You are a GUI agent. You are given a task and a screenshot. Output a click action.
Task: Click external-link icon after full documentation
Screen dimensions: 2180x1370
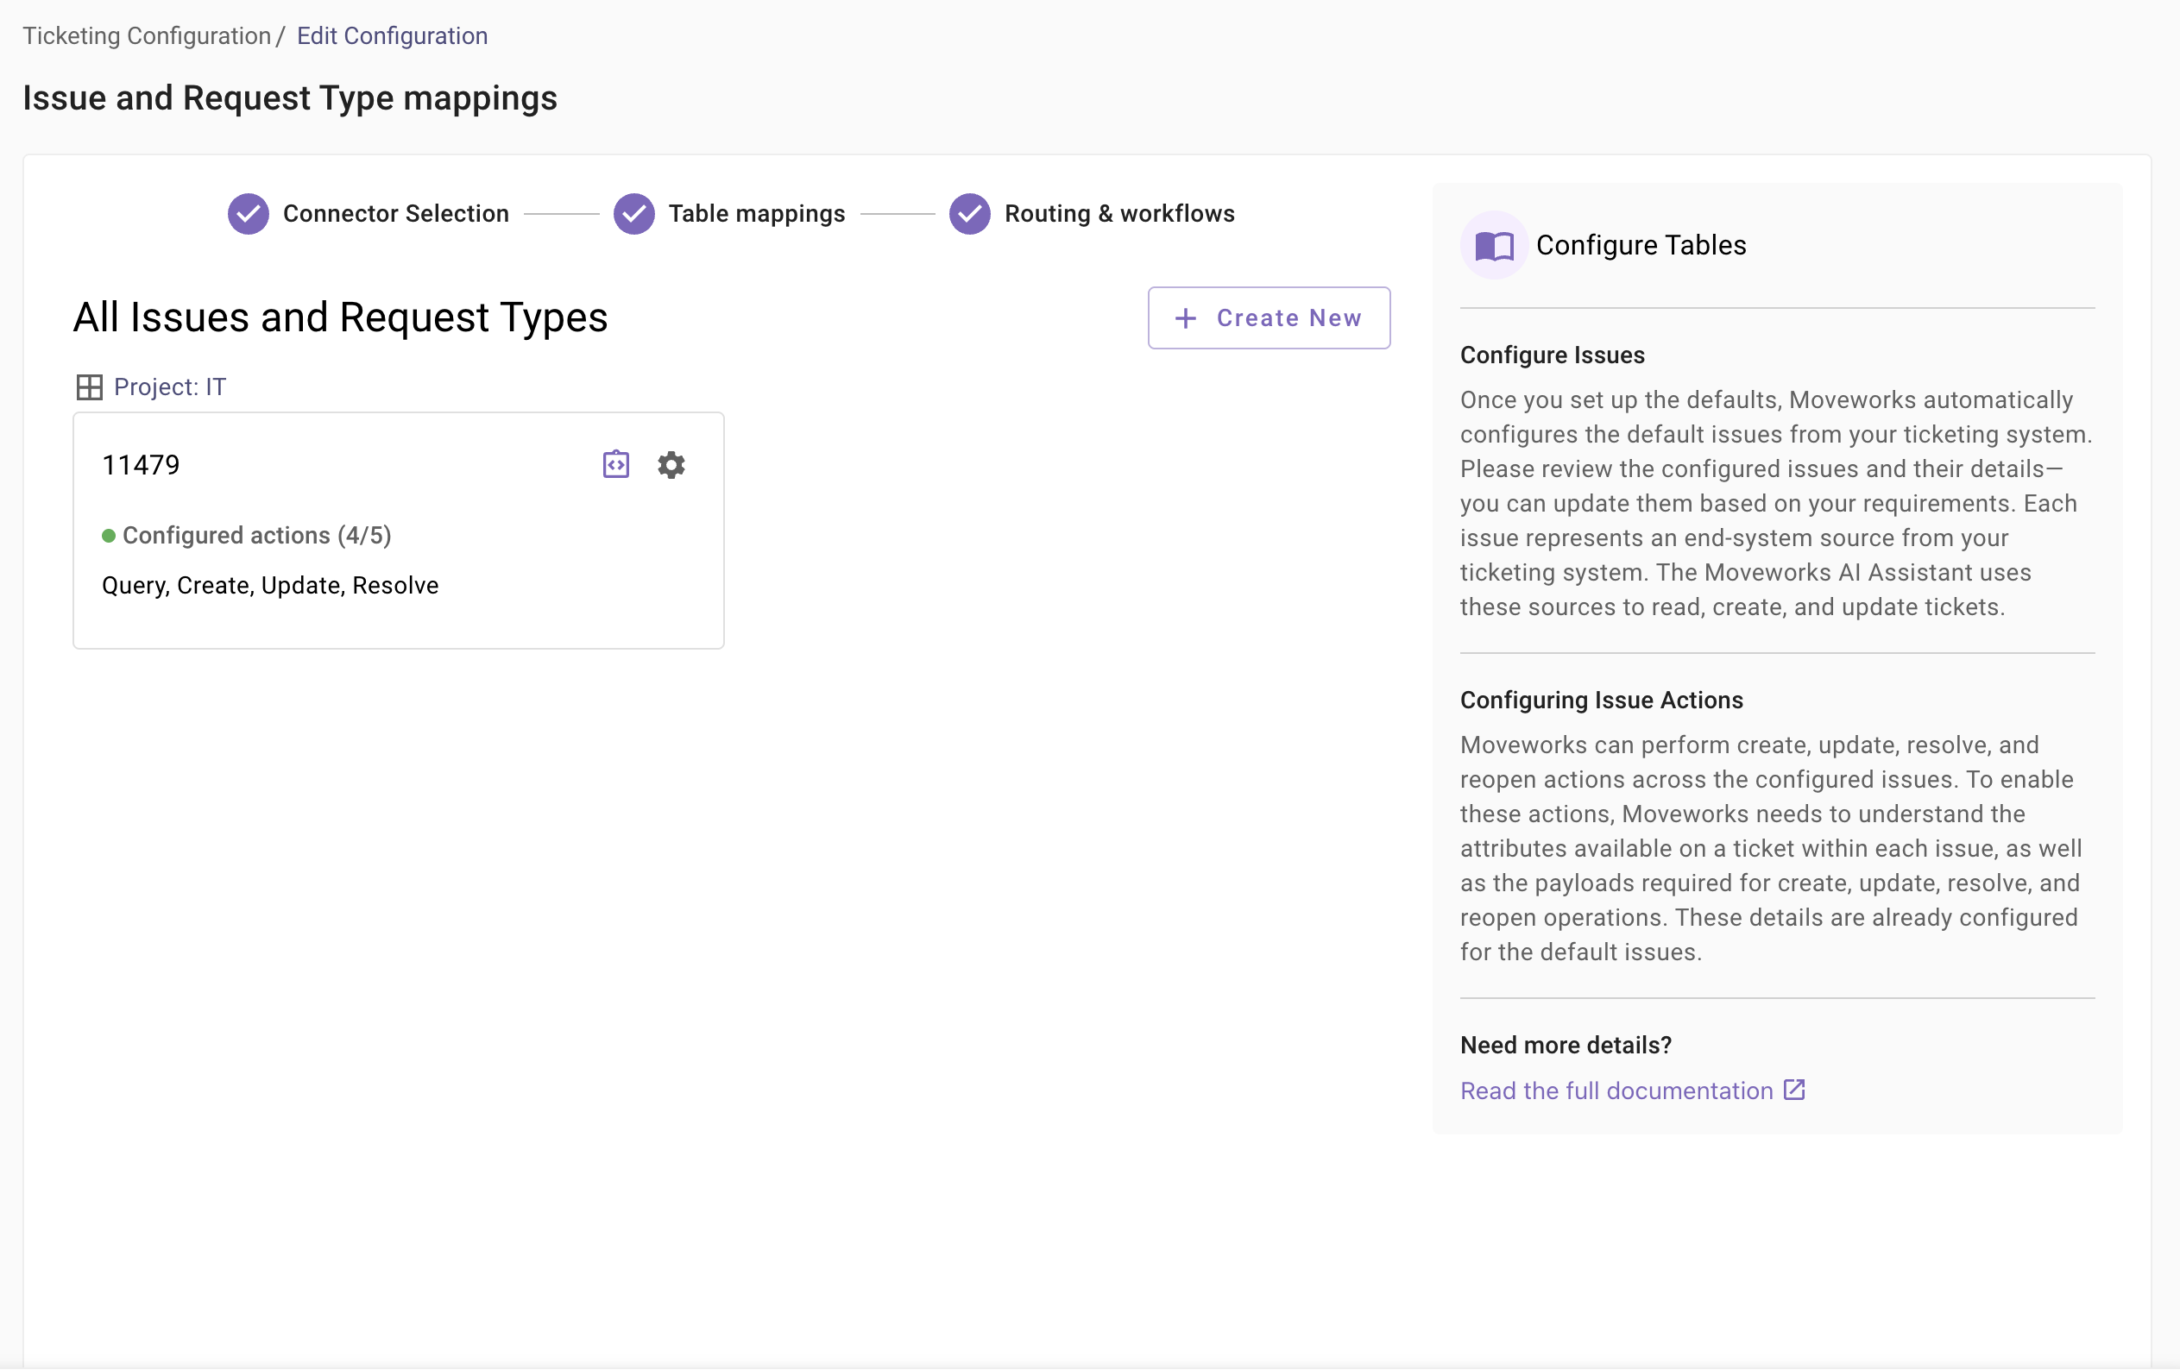coord(1793,1090)
